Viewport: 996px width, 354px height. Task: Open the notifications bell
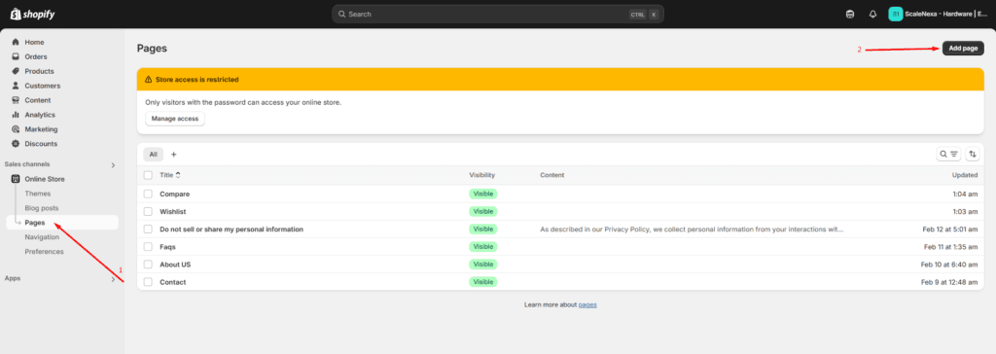click(x=872, y=14)
